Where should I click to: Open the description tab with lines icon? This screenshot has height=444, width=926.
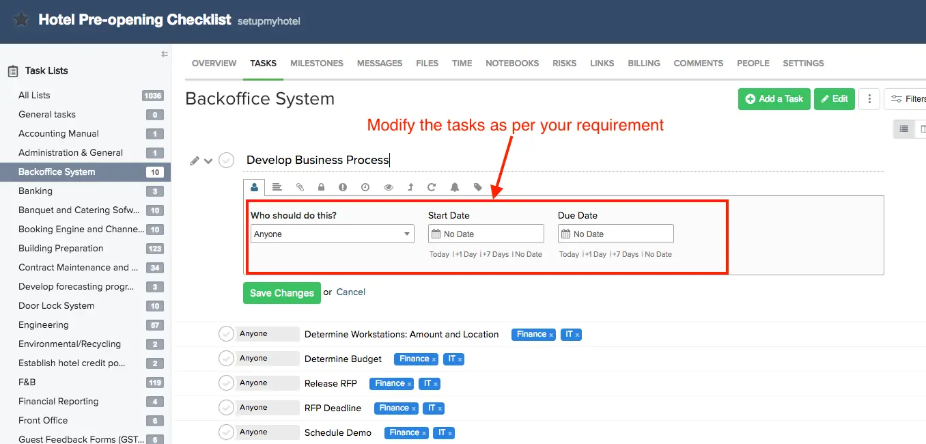coord(277,186)
